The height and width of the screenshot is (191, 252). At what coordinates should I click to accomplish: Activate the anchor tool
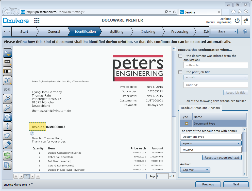coord(7,80)
